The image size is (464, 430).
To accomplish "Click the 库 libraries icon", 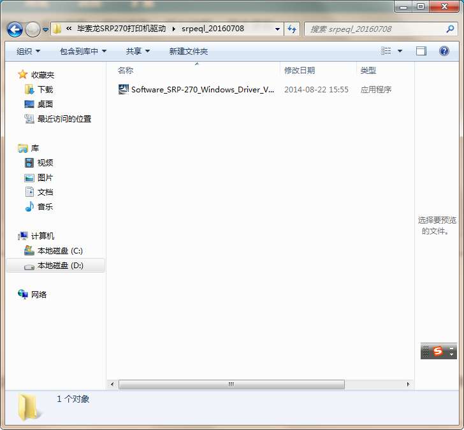I will [x=23, y=148].
